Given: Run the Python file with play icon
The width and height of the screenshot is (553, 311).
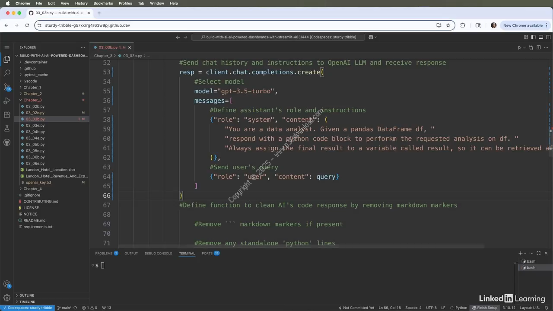Looking at the screenshot, I should [520, 48].
